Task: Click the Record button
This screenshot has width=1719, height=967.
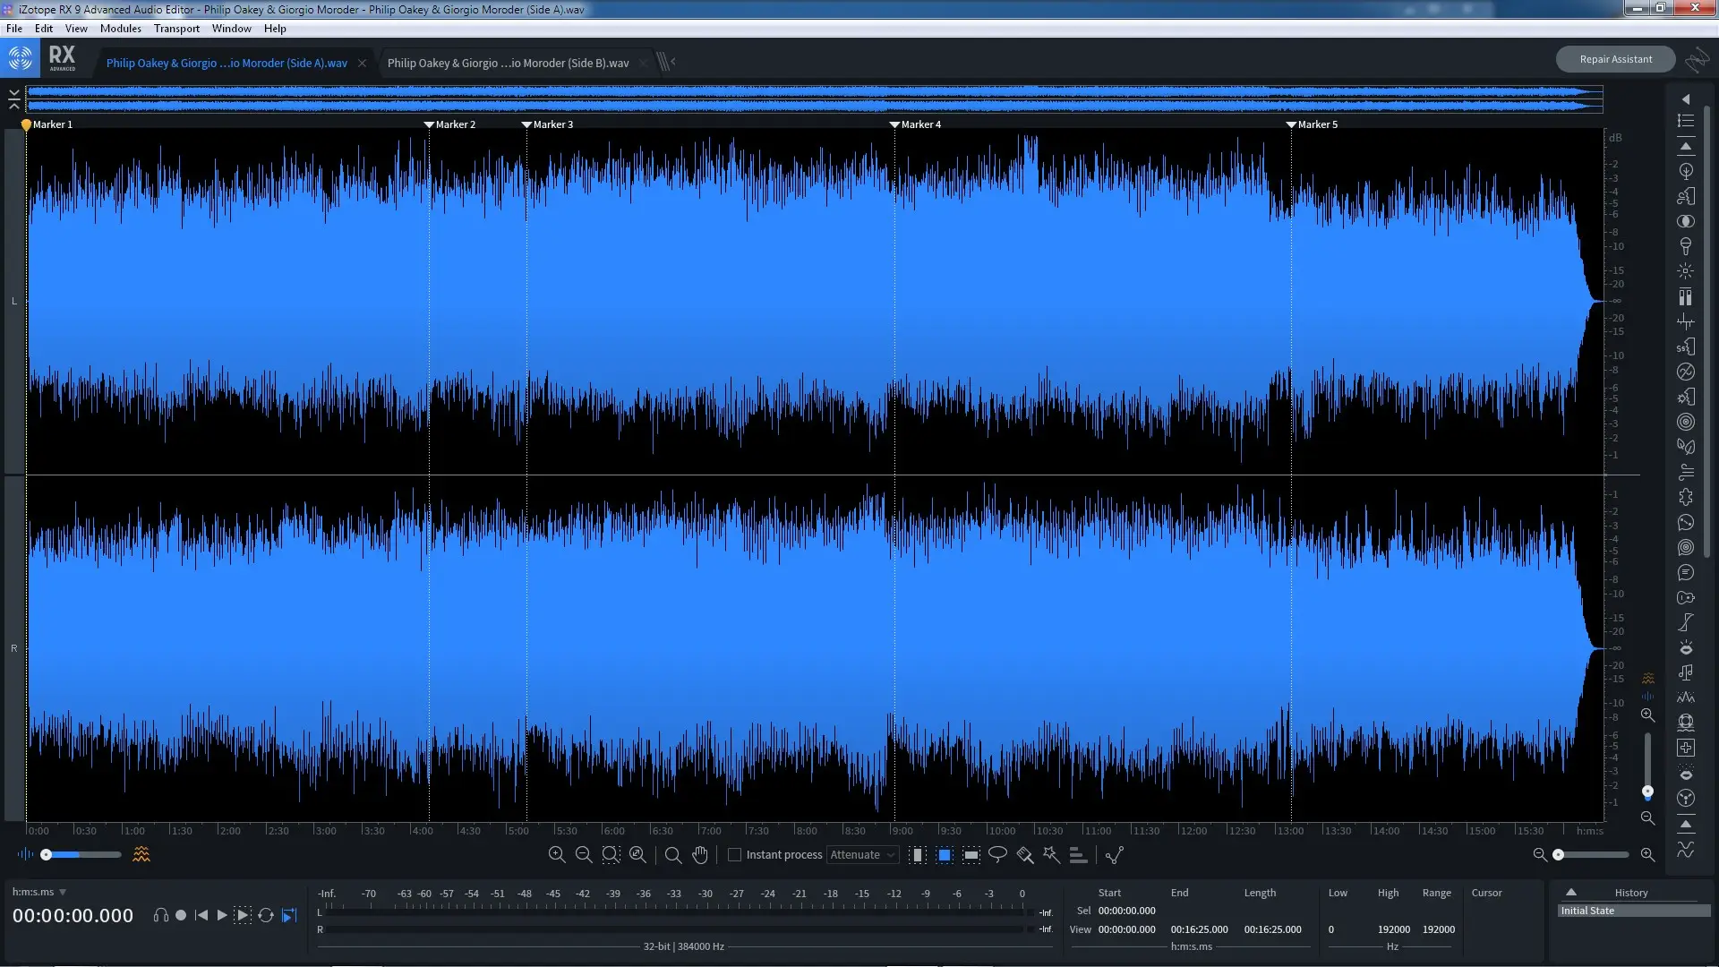Action: pos(181,915)
